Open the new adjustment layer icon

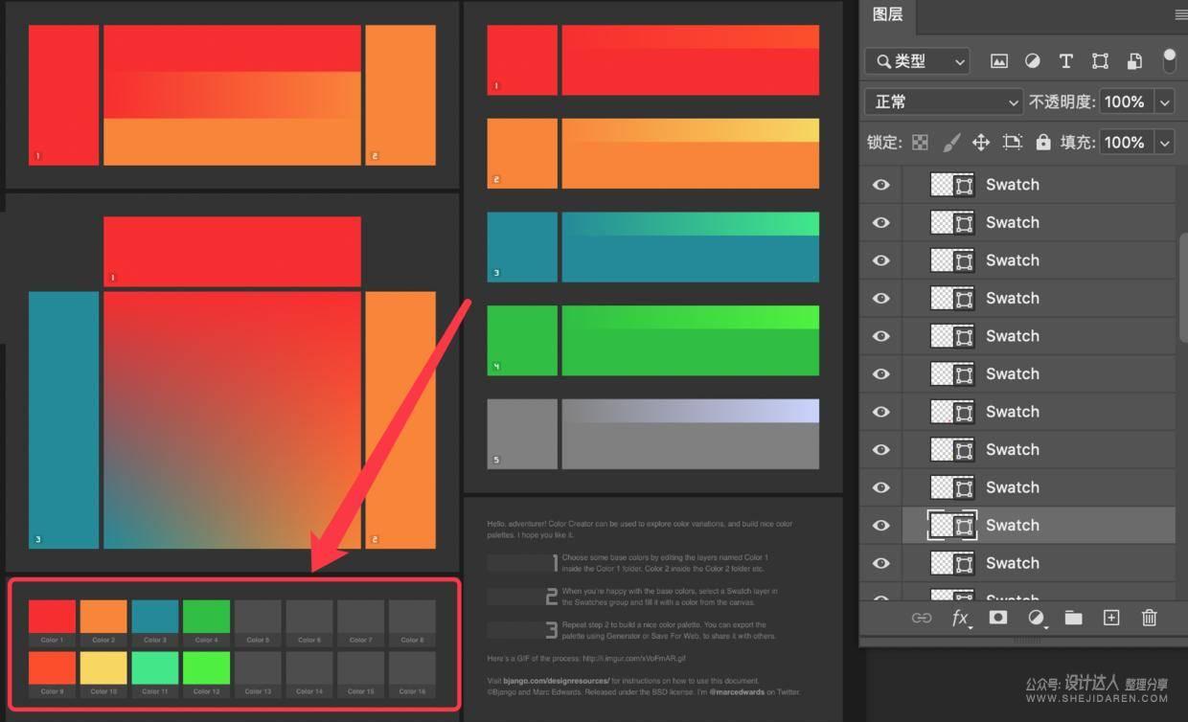pos(1035,619)
